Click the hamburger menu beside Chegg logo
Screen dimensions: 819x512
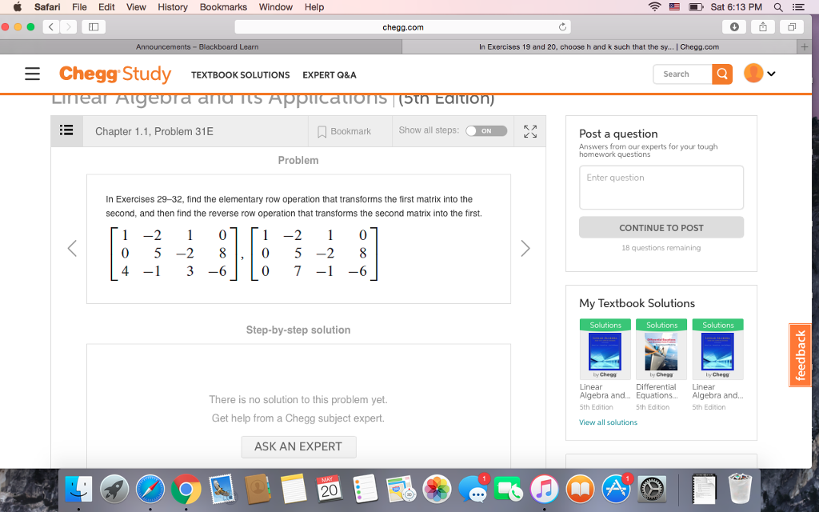click(x=32, y=74)
